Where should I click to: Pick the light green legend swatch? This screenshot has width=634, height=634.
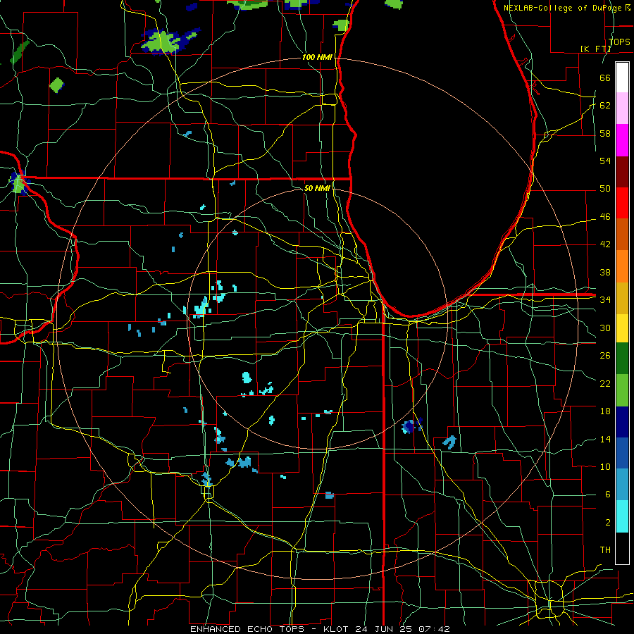pyautogui.click(x=622, y=390)
